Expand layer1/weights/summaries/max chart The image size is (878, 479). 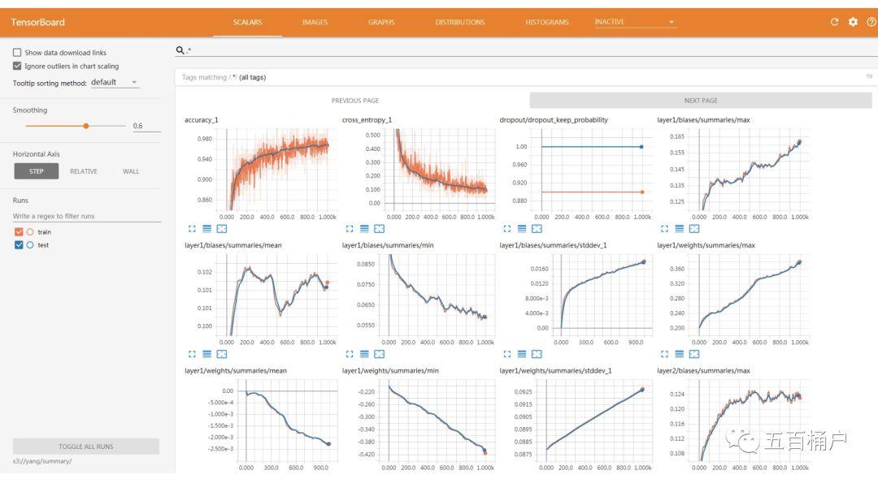[x=664, y=354]
